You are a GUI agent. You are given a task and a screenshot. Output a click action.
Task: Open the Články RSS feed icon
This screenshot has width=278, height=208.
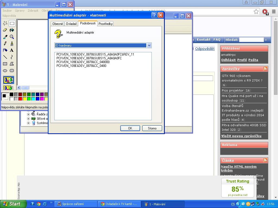[265, 160]
